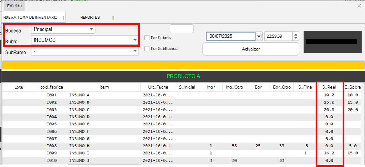This screenshot has width=365, height=167.
Task: Expand the Bodega dropdown
Action: (x=92, y=29)
